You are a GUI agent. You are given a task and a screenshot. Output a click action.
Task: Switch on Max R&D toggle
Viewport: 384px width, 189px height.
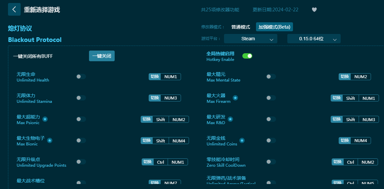(271, 119)
